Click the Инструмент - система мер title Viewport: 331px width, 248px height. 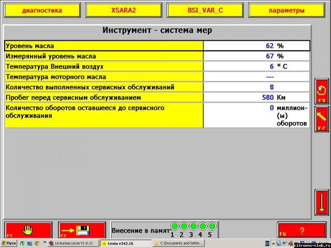(157, 30)
